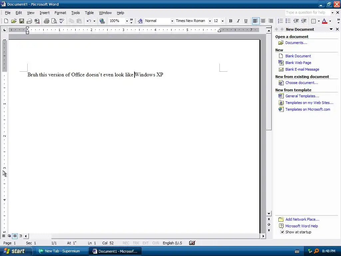Open Styles and Formatting pane icon
Viewport: 341px width, 256px height.
pos(140,21)
